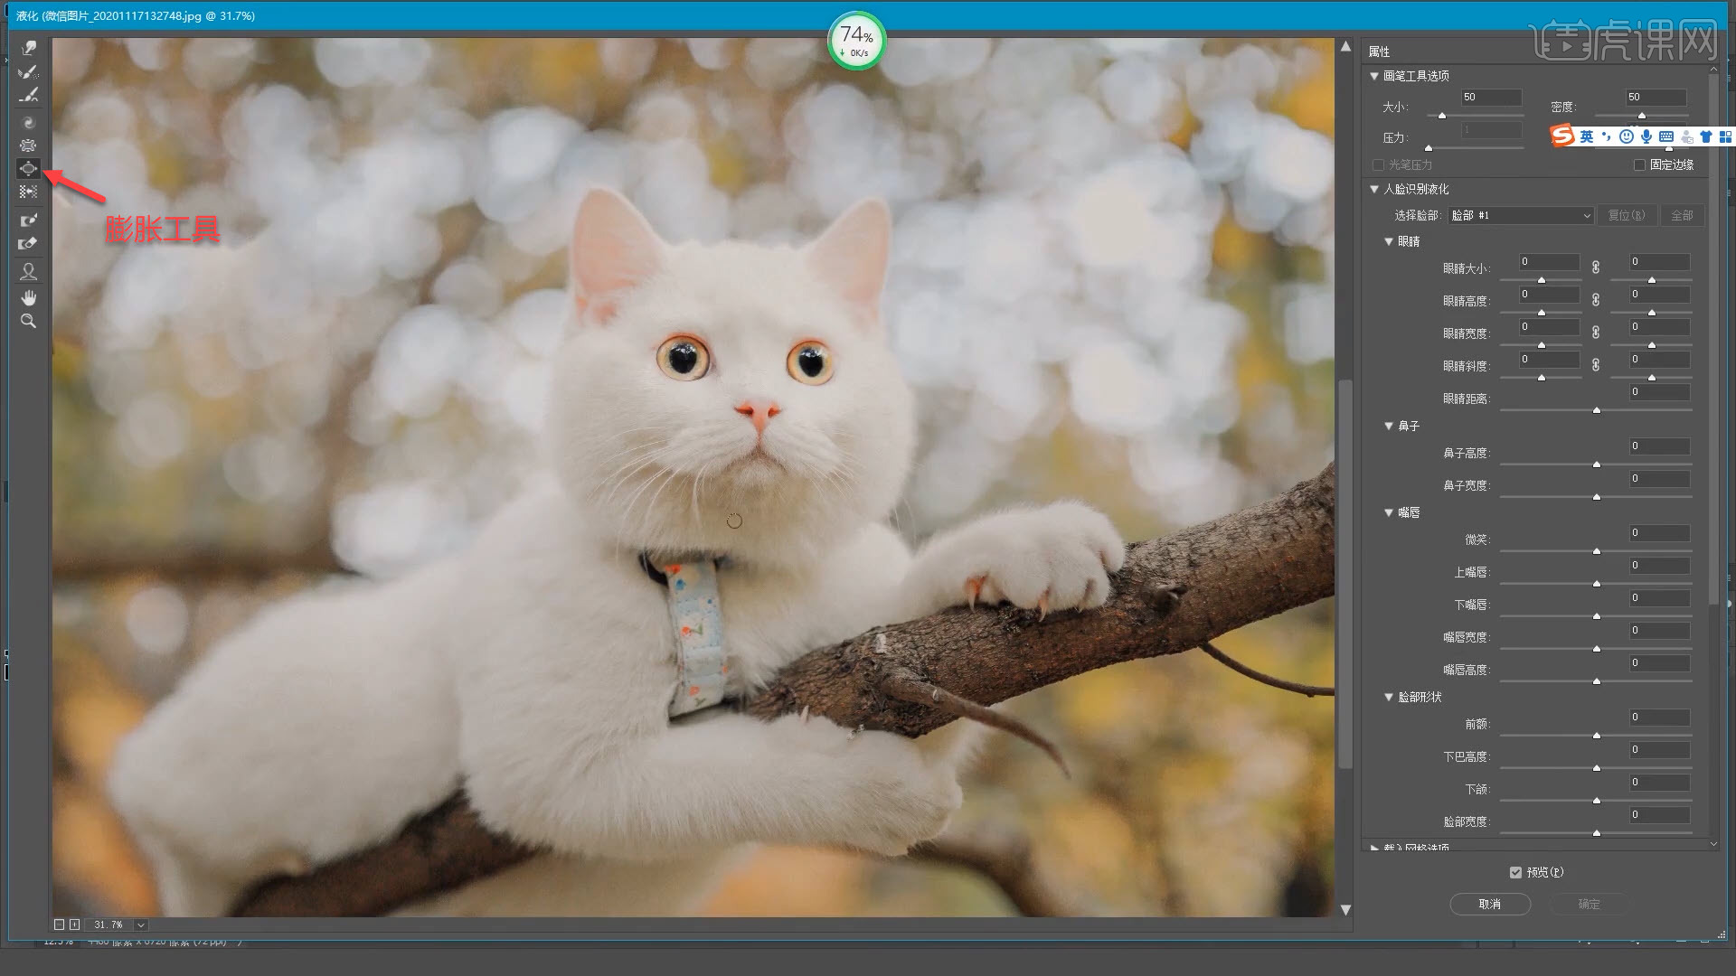
Task: Toggle link icon for 眼睛斜度
Action: point(1596,365)
